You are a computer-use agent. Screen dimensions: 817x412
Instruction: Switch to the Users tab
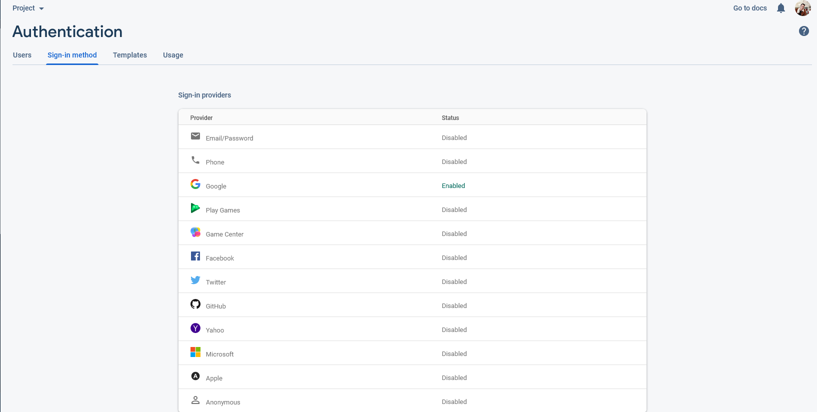(x=22, y=55)
